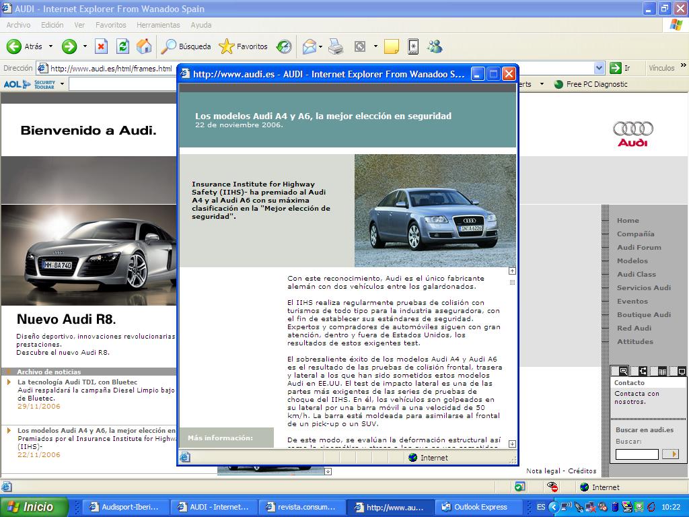Stop page loading with red X icon
This screenshot has height=517, width=689.
point(101,46)
